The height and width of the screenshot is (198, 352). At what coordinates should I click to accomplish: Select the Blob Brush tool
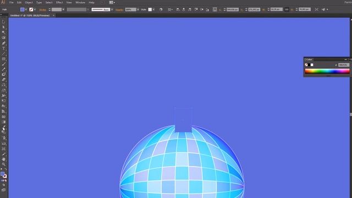[x=3, y=75]
